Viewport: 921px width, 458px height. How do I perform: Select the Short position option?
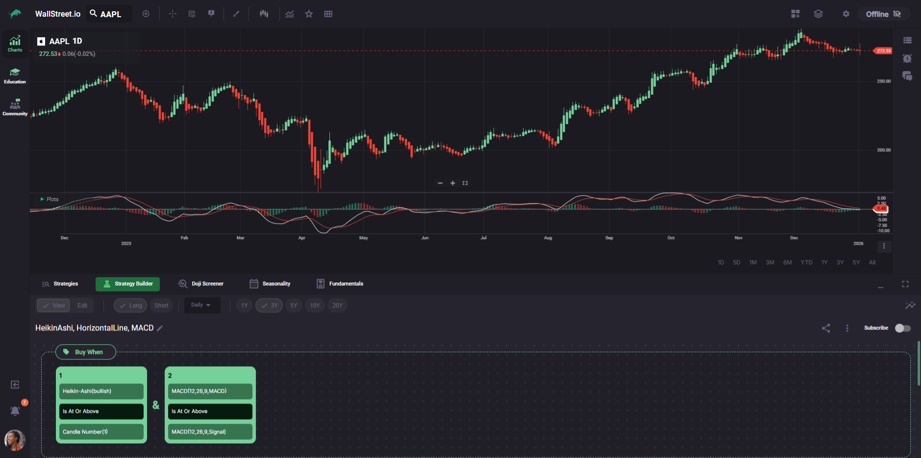click(161, 305)
